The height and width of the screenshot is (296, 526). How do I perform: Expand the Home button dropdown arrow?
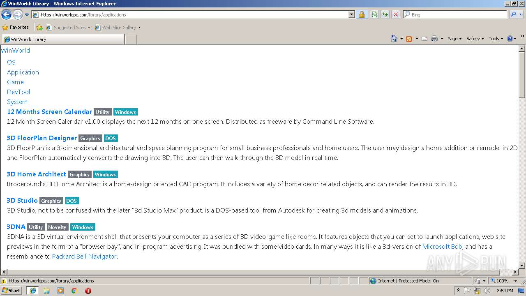(401, 39)
